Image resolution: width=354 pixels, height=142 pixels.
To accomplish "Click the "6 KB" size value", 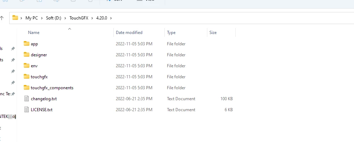I will point(229,110).
